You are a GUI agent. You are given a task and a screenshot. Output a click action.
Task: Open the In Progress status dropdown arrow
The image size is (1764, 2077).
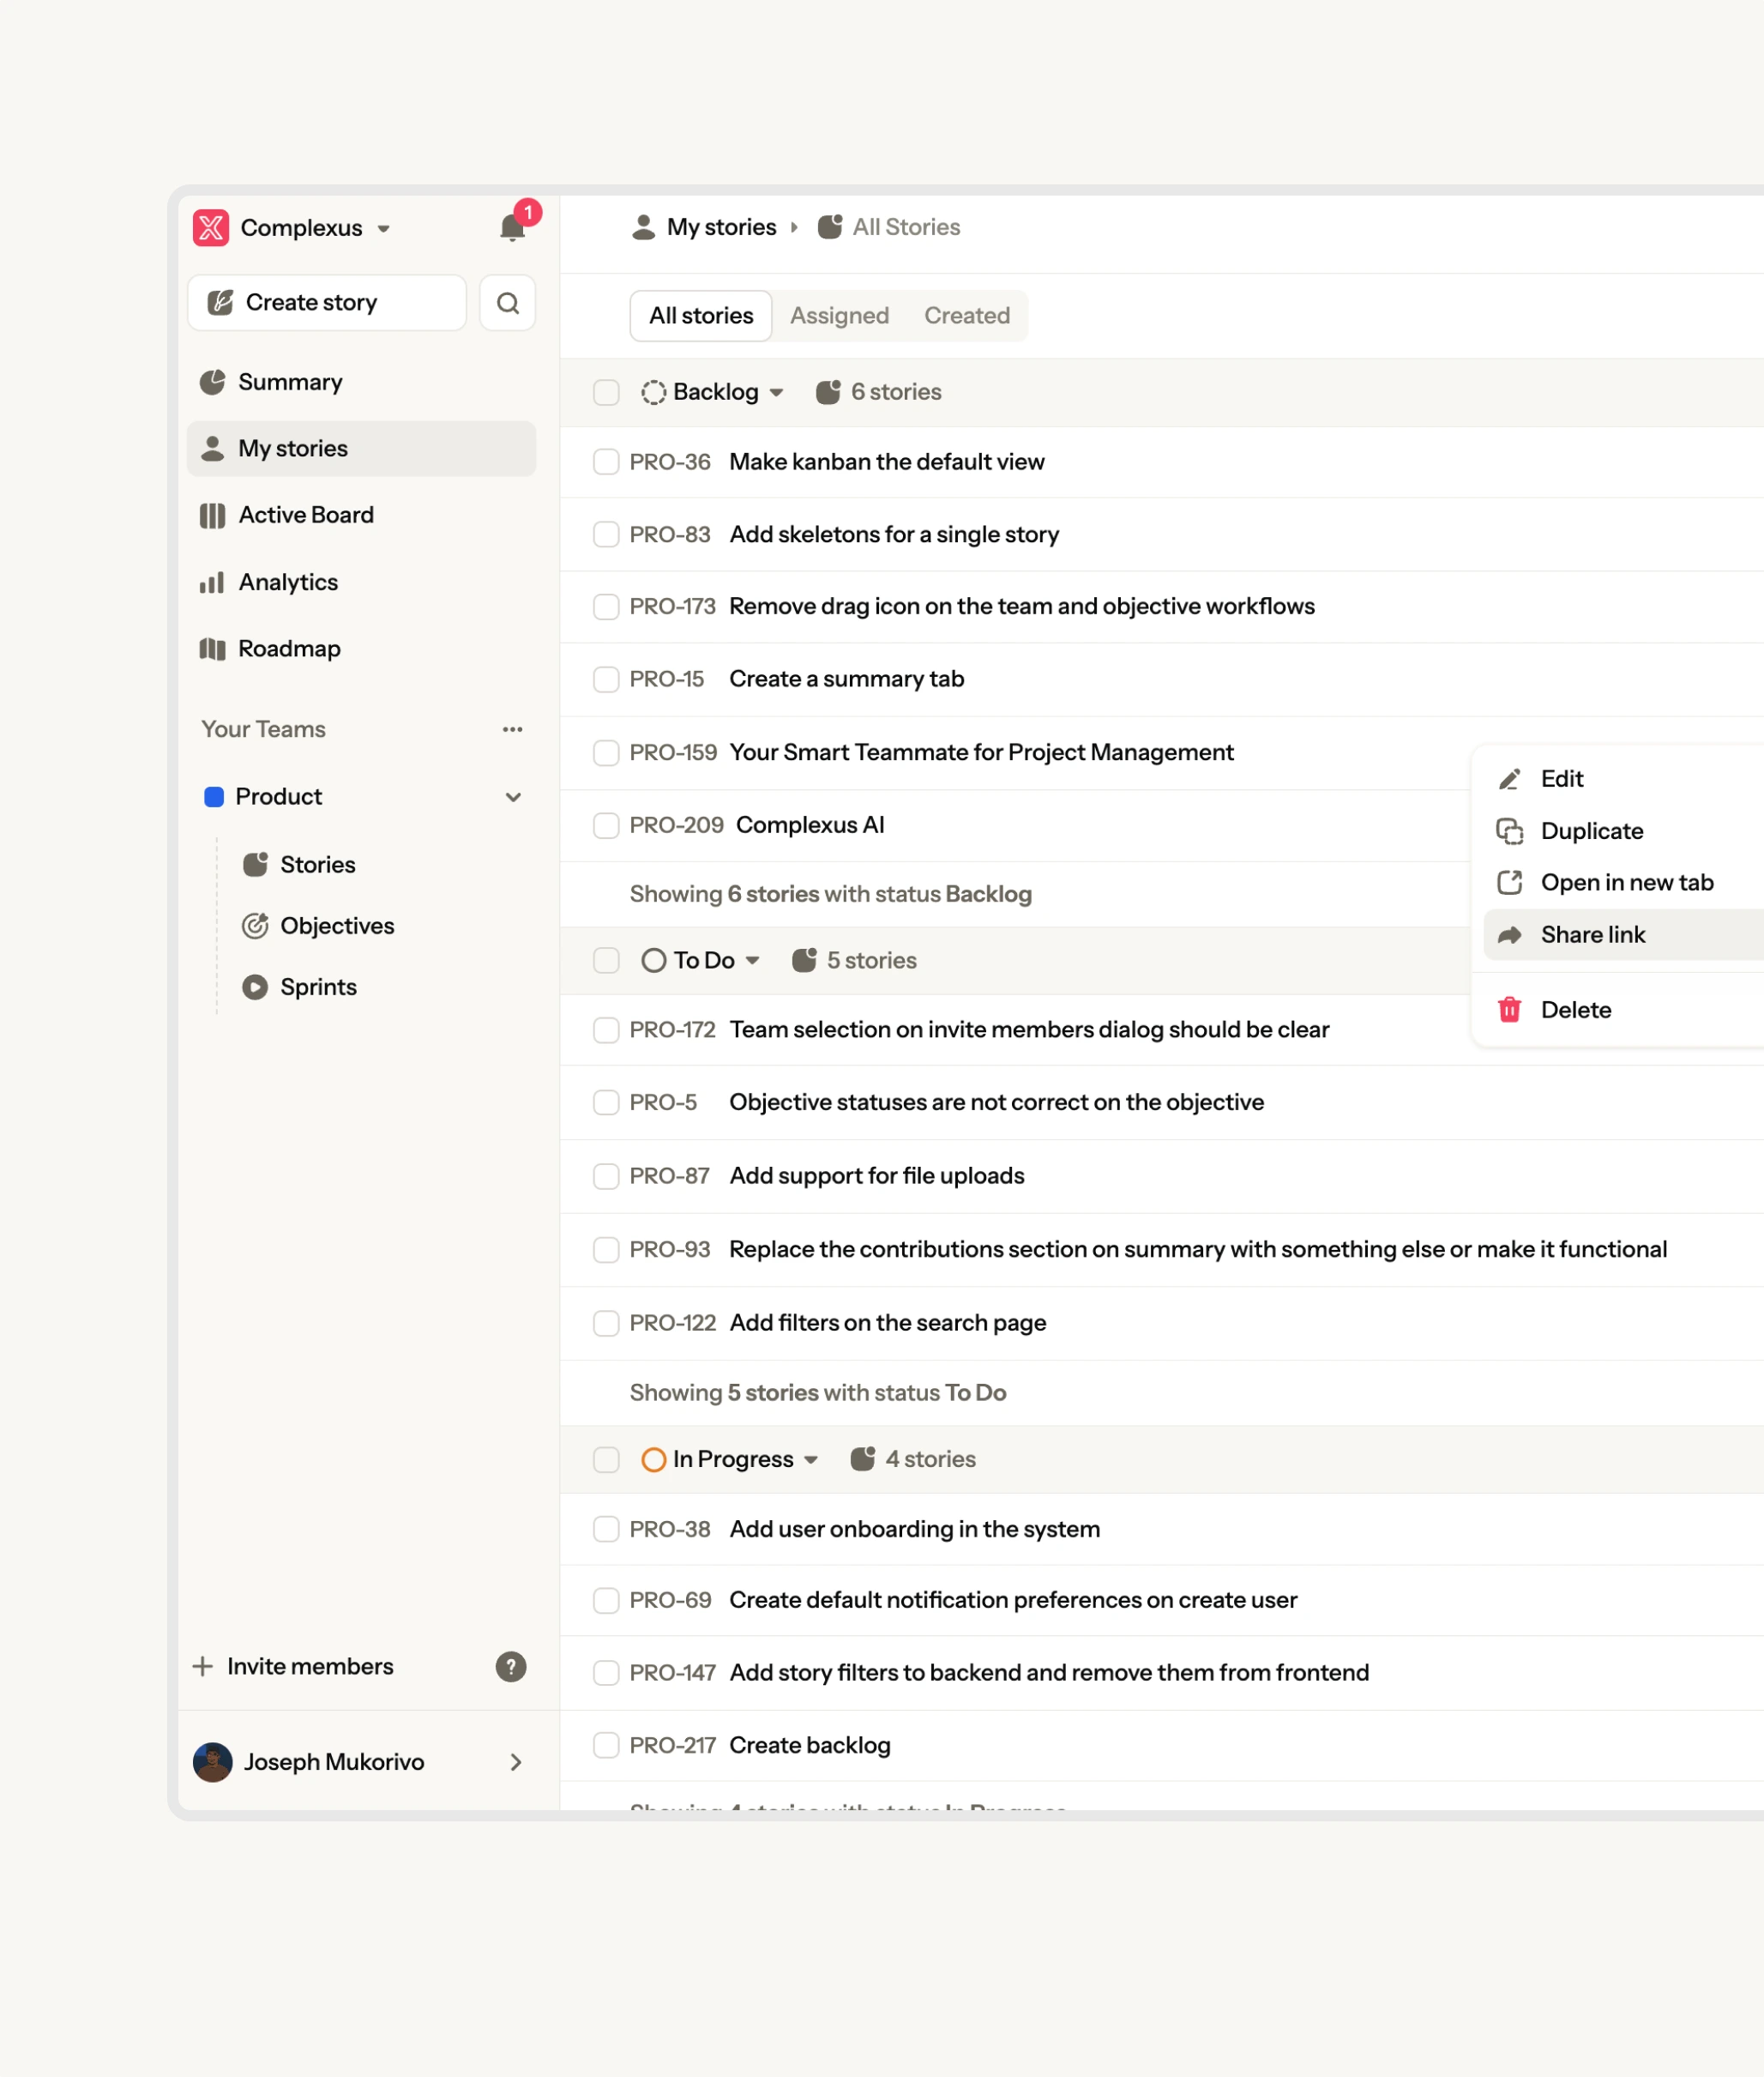click(811, 1459)
